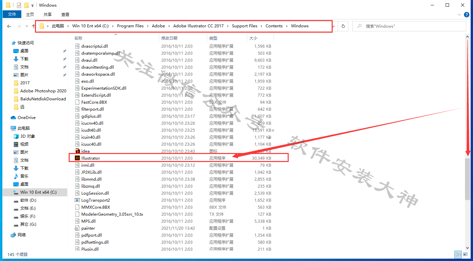473x261 pixels.
Task: Switch to large thumbnails view icon
Action: point(466,255)
